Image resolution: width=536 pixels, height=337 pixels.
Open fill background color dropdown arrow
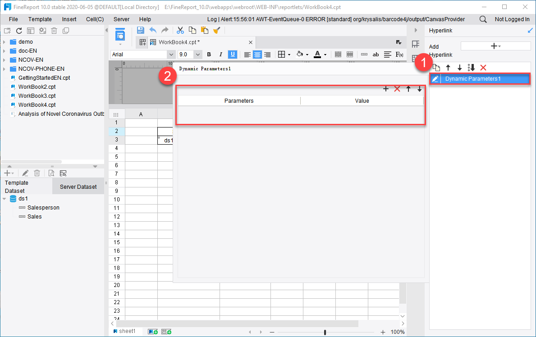(307, 55)
